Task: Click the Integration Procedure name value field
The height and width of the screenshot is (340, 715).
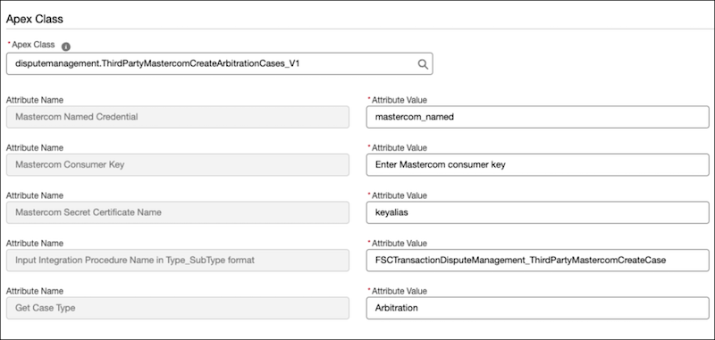Action: pyautogui.click(x=538, y=261)
